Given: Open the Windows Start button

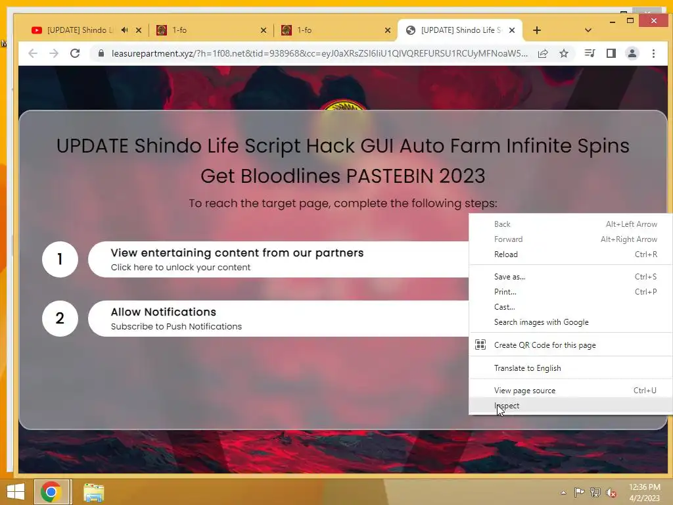Looking at the screenshot, I should pyautogui.click(x=16, y=492).
